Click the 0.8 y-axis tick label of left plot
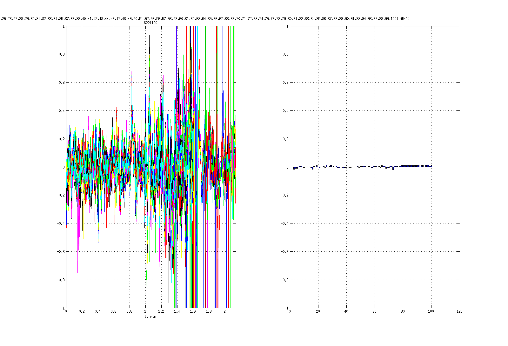The width and height of the screenshot is (508, 346). coord(62,54)
